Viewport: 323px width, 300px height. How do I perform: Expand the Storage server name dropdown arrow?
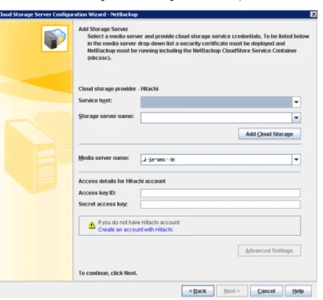point(296,118)
